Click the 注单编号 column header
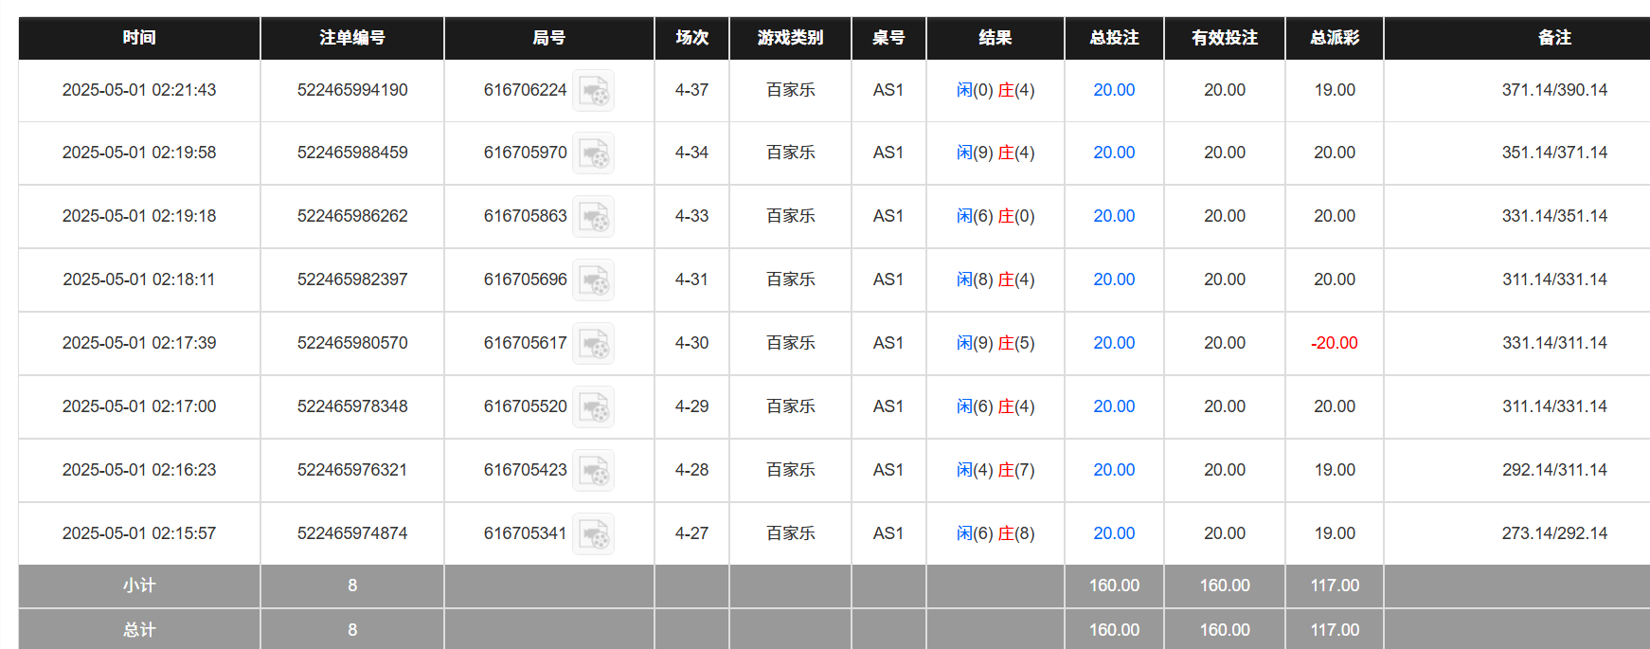1650x649 pixels. [x=352, y=38]
